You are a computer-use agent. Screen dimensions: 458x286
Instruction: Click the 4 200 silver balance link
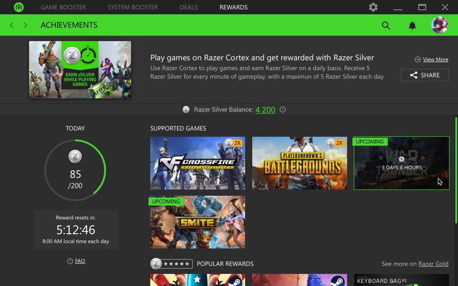[x=265, y=110]
